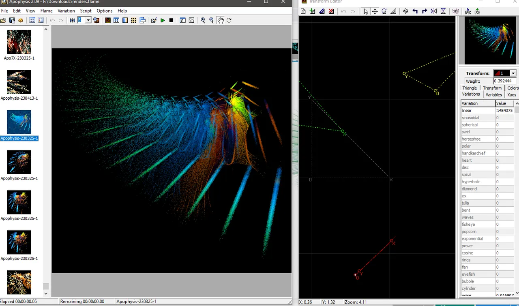Viewport: 519px width, 306px height.
Task: Click the flame list scroll-up arrow
Action: tap(46, 29)
